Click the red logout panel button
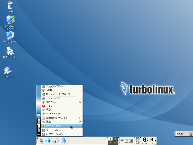Image resolution: width=193 pixels, height=145 pixels. click(x=138, y=143)
